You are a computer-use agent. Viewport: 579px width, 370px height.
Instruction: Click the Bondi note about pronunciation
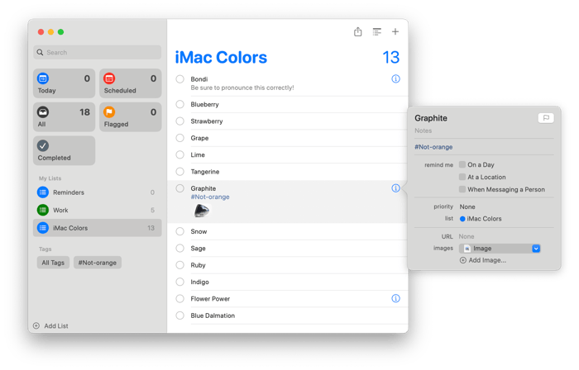click(x=242, y=88)
